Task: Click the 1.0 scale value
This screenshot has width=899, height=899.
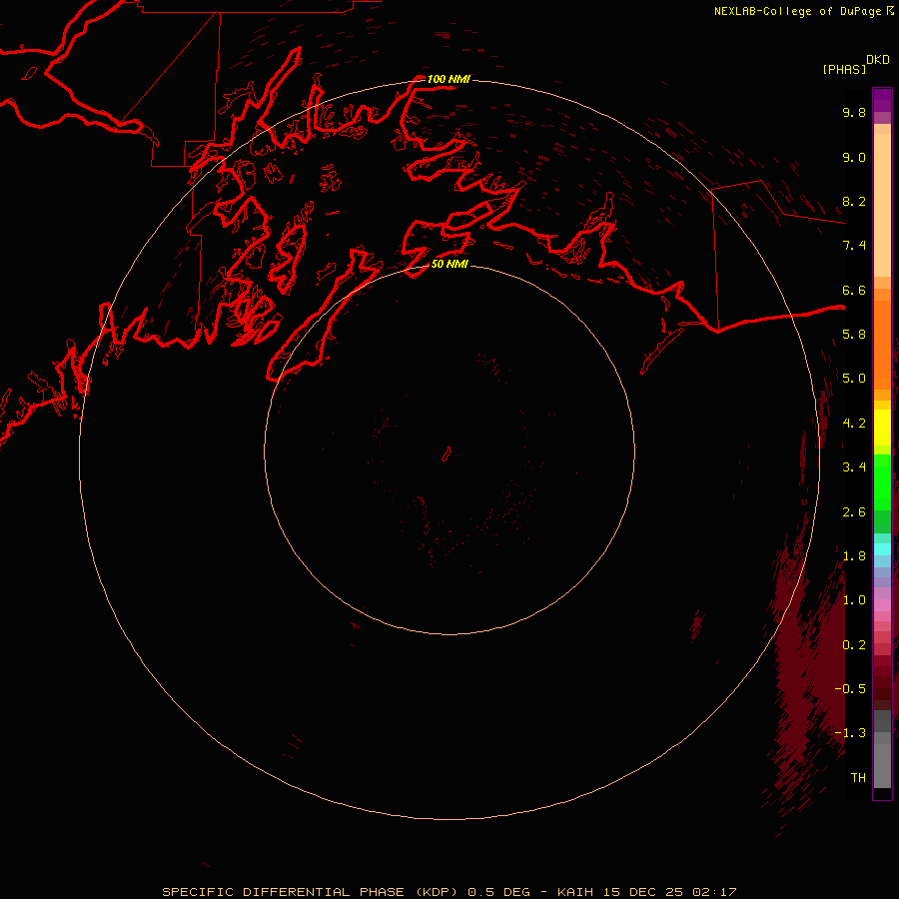Action: point(854,600)
